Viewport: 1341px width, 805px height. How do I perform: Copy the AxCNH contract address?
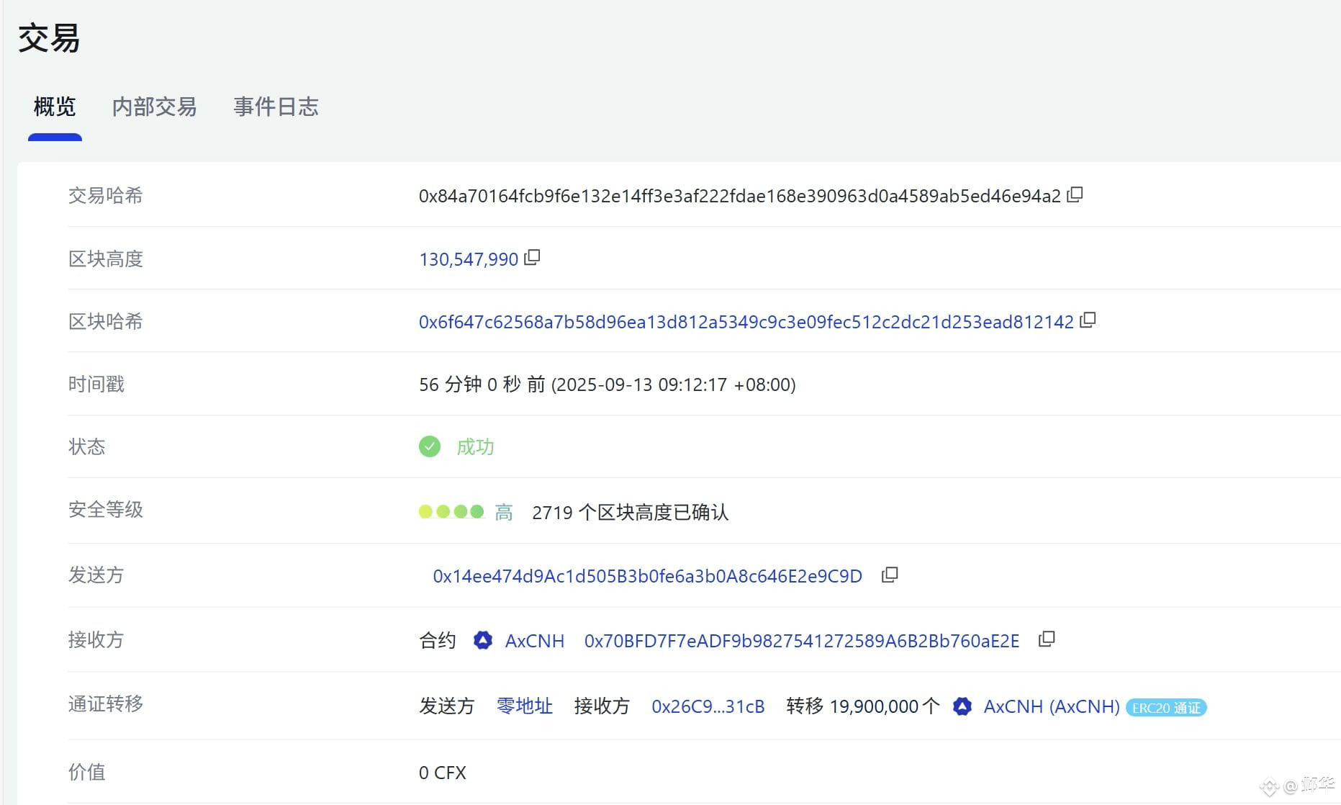(x=1047, y=639)
